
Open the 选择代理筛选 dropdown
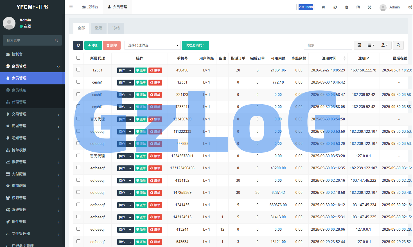click(152, 45)
